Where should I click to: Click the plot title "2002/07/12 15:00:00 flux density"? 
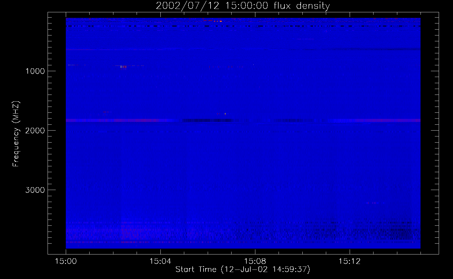click(243, 6)
